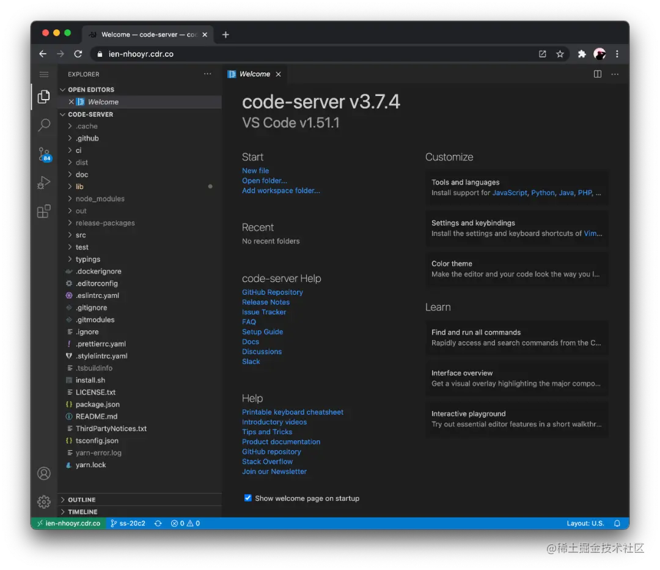Click the browser address bar URL
This screenshot has height=570, width=660.
(x=141, y=54)
